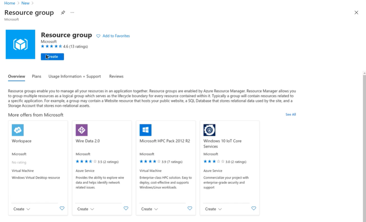366x222 pixels.
Task: Go to Home in breadcrumb
Action: [10, 3]
